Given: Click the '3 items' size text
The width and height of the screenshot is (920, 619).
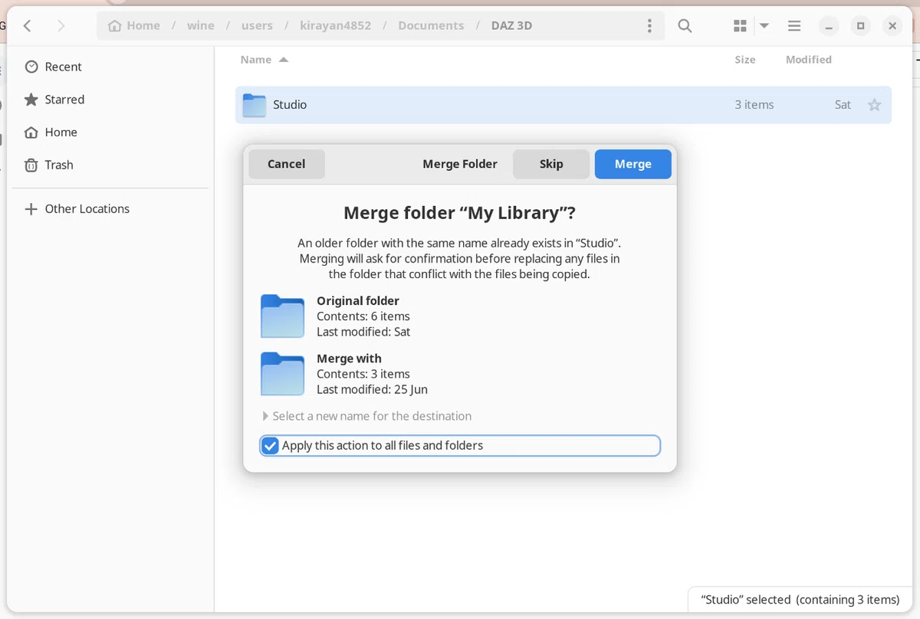Looking at the screenshot, I should [754, 105].
